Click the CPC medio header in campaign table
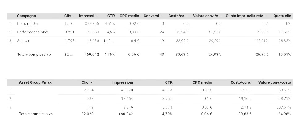The height and width of the screenshot is (122, 294). tap(129, 16)
